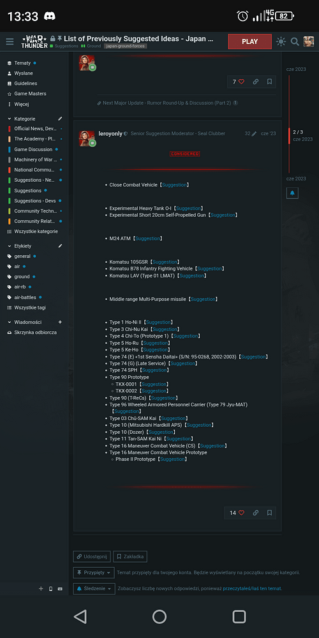Screen dimensions: 319x638
Task: Collapse the Wiadomości section
Action: [x=24, y=322]
